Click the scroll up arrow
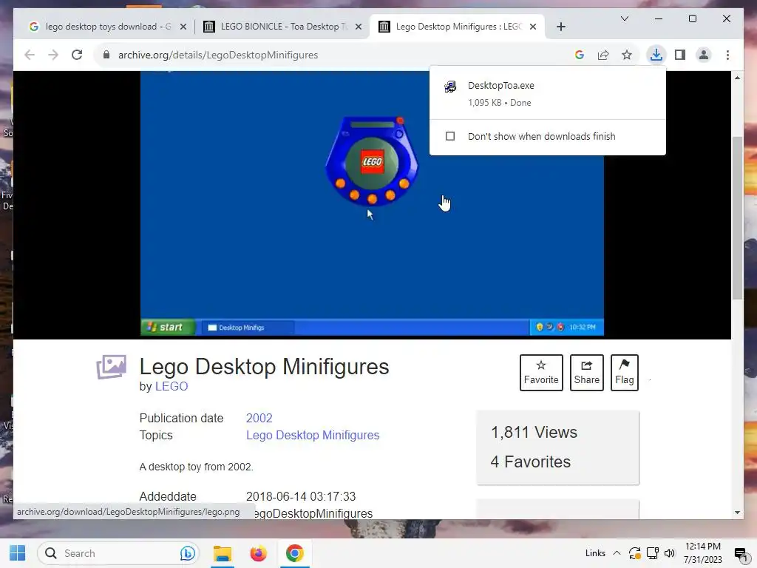 pyautogui.click(x=737, y=78)
